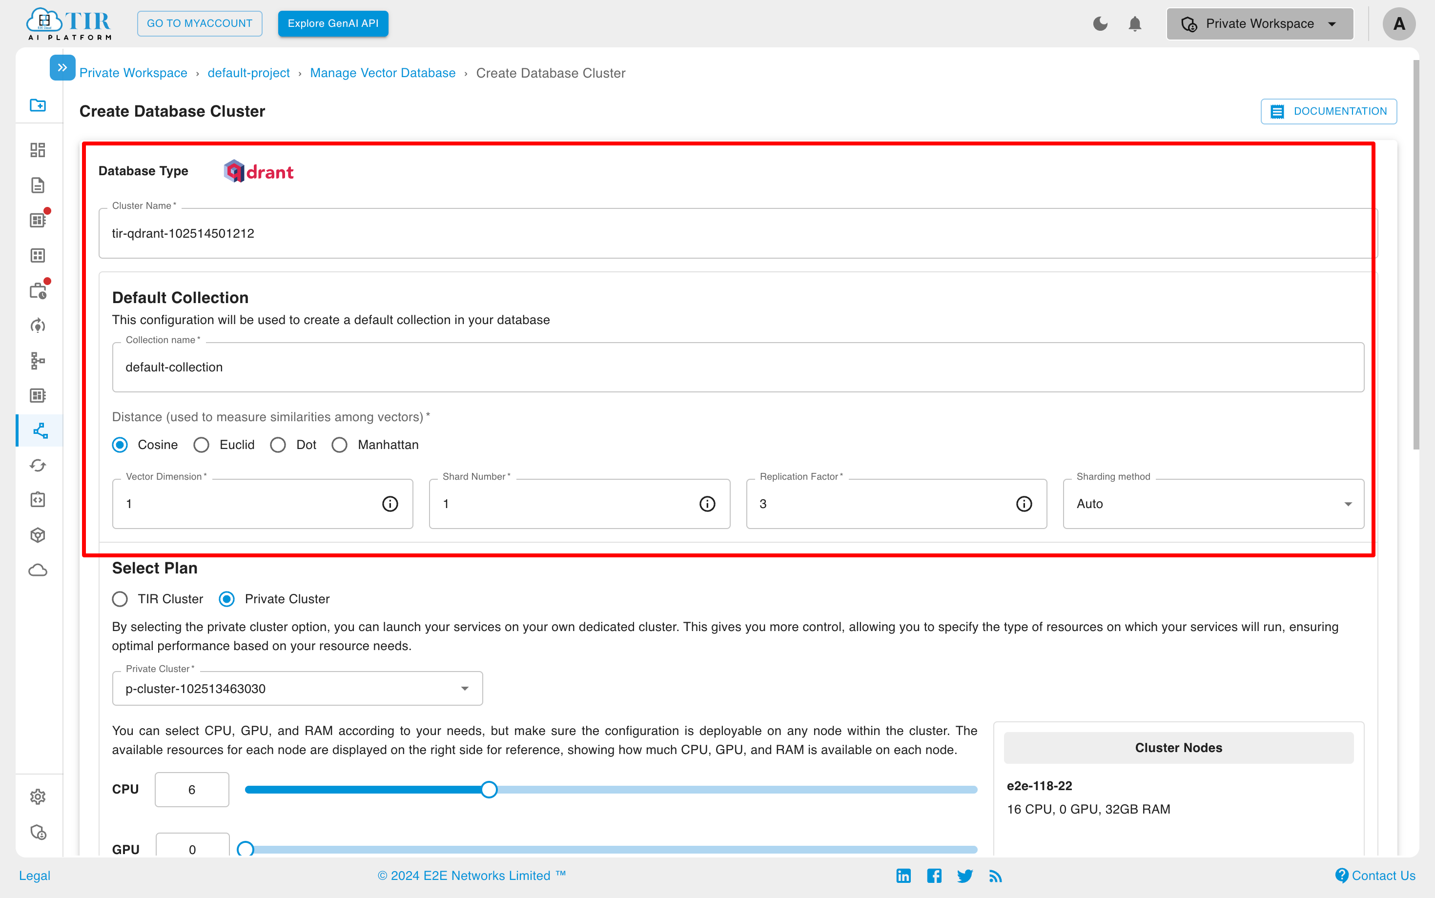Viewport: 1435px width, 898px height.
Task: Open the rocket cycle sidebar icon
Action: (x=38, y=326)
